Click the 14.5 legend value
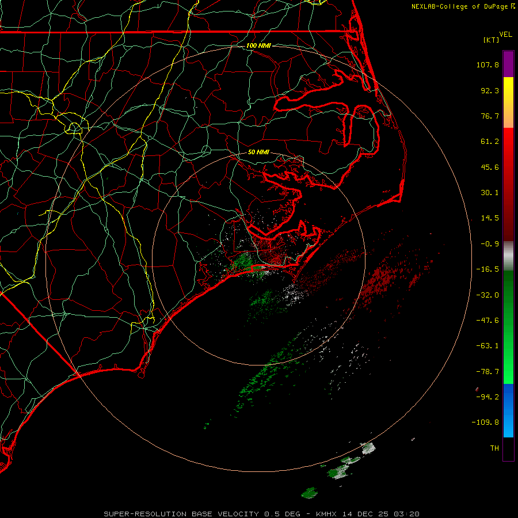 coord(490,218)
